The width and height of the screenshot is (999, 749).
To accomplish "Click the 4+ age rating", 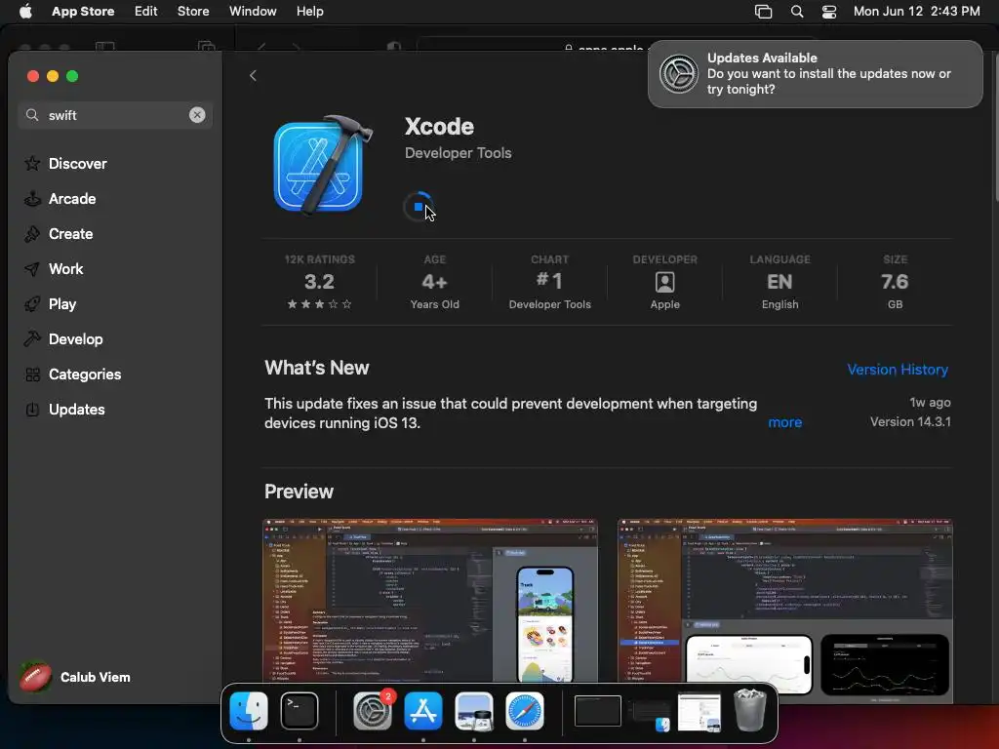I will tap(434, 282).
